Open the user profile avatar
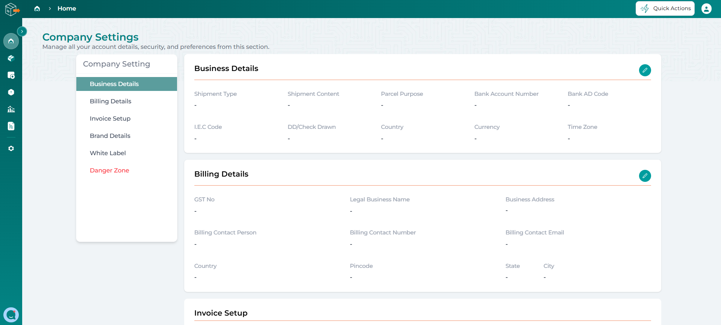Image resolution: width=721 pixels, height=325 pixels. tap(706, 8)
